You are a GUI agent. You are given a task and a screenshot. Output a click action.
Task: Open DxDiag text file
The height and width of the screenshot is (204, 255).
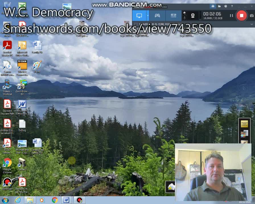pos(22,126)
